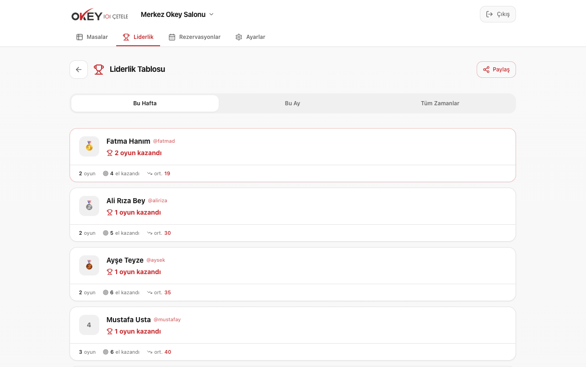Go to the Rezervasyonlar tab

194,37
